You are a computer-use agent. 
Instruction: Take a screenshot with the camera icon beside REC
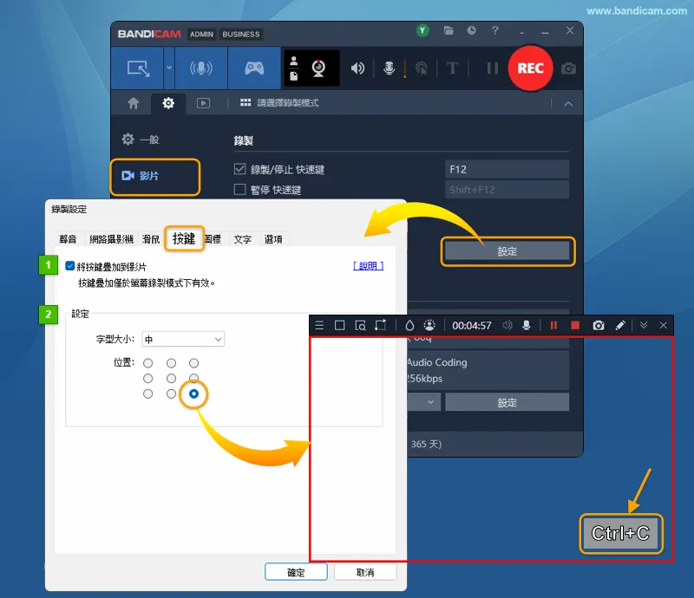[x=568, y=68]
